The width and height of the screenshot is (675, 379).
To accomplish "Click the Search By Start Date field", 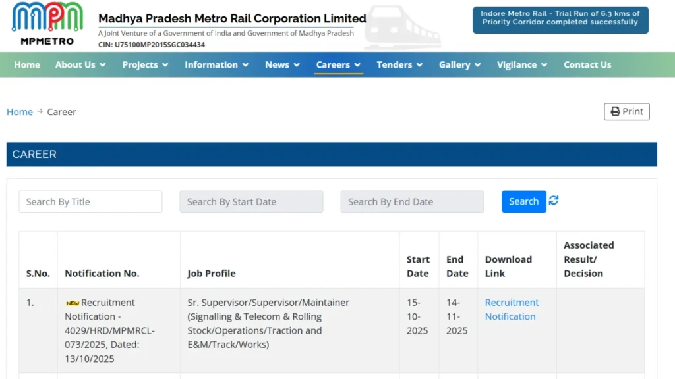I will tap(251, 201).
